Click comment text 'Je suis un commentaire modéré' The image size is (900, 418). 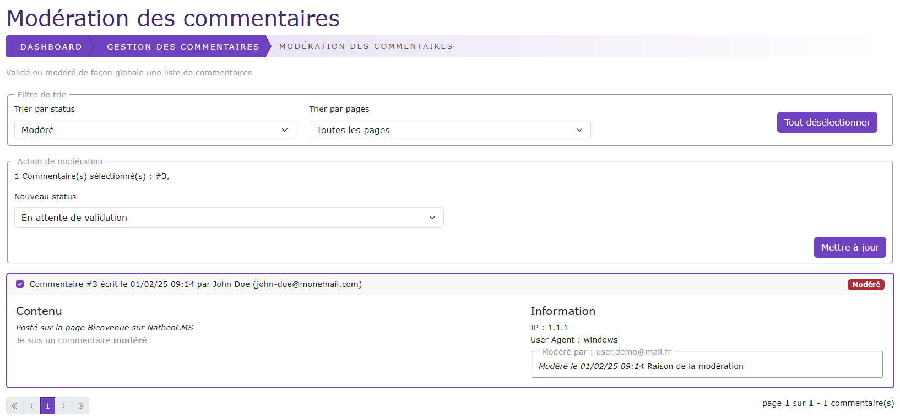click(82, 340)
